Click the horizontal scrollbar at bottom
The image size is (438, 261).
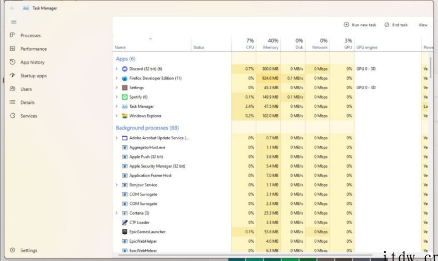tap(245, 255)
